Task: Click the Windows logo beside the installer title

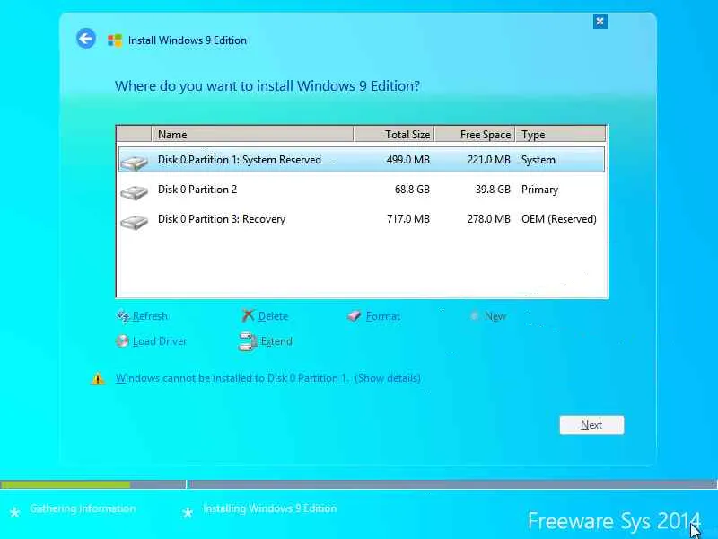Action: 115,40
